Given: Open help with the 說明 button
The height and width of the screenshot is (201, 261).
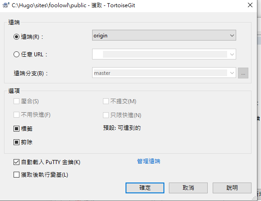Looking at the screenshot, I should (x=232, y=188).
